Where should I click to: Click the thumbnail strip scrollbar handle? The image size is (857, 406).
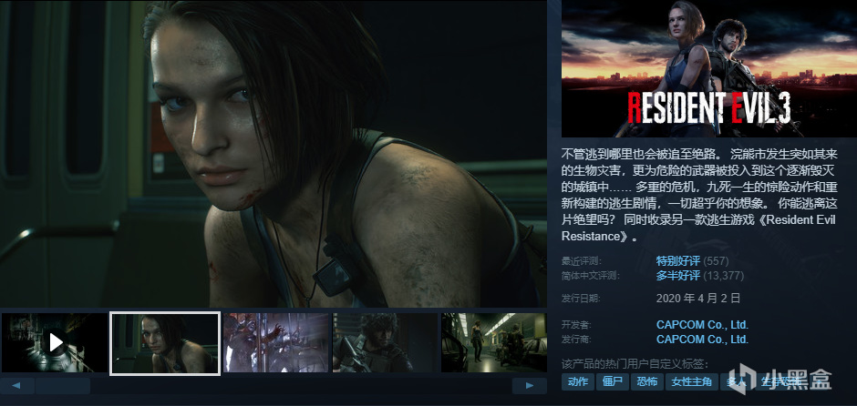[x=63, y=386]
